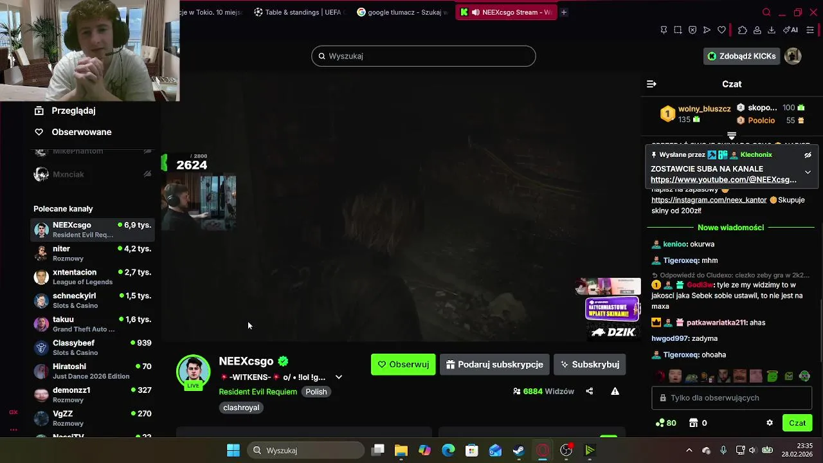Viewport: 823px width, 463px height.
Task: Jump to Nowe wiadomości in chat
Action: pyautogui.click(x=730, y=228)
